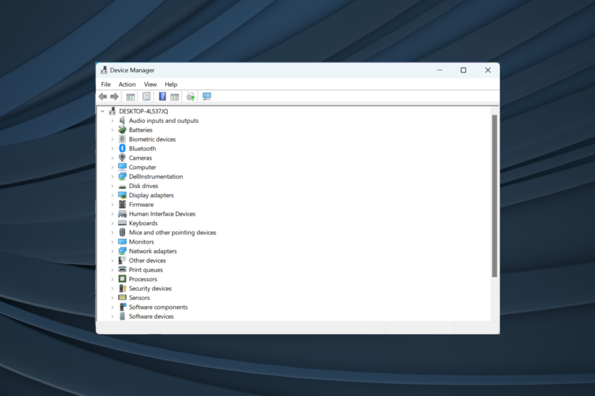Select the Other devices icon
This screenshot has height=396, width=595.
pos(122,260)
